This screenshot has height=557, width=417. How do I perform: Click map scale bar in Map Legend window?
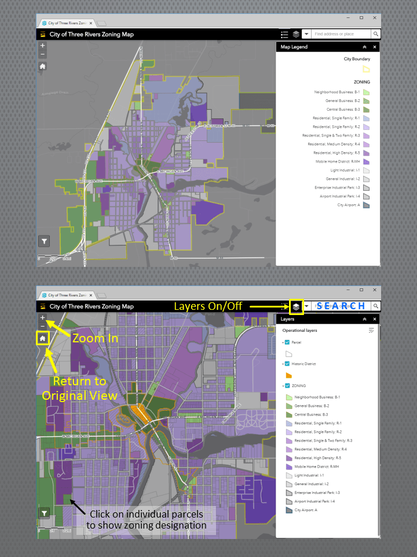coord(54,258)
